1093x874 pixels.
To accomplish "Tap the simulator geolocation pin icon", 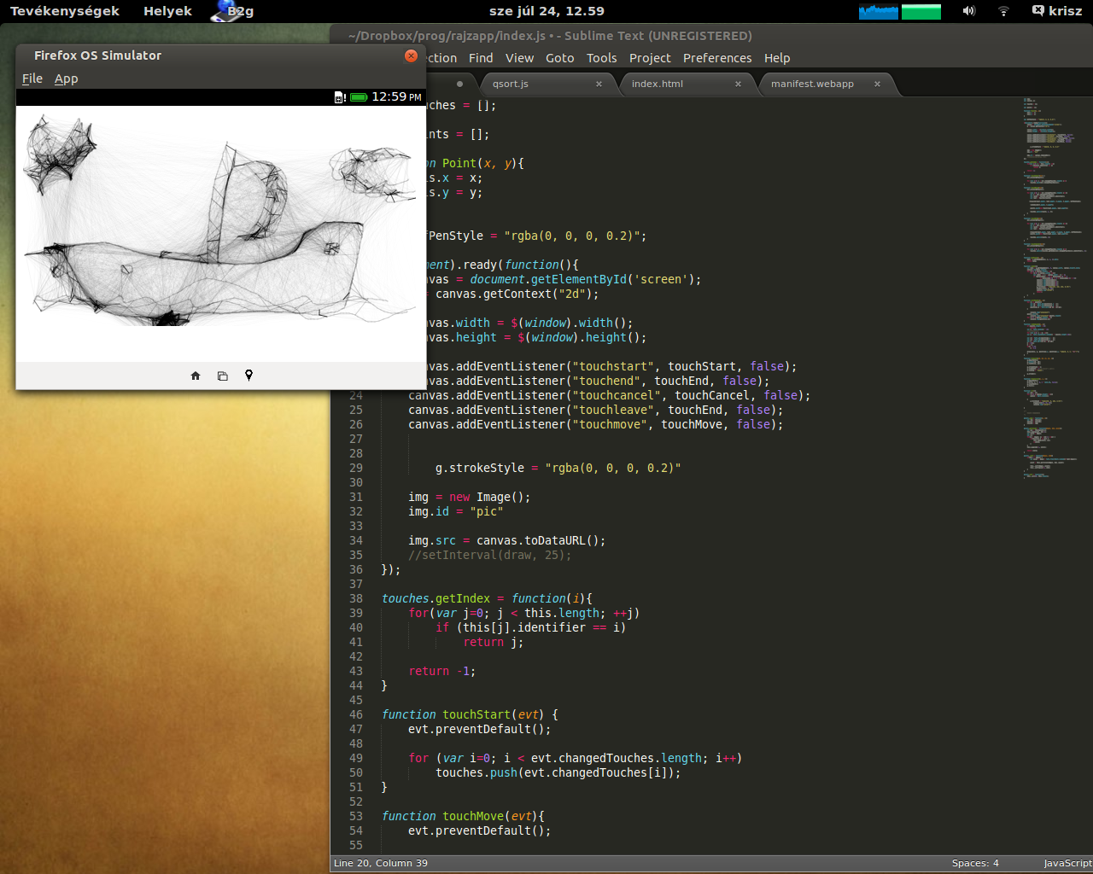I will [x=248, y=376].
